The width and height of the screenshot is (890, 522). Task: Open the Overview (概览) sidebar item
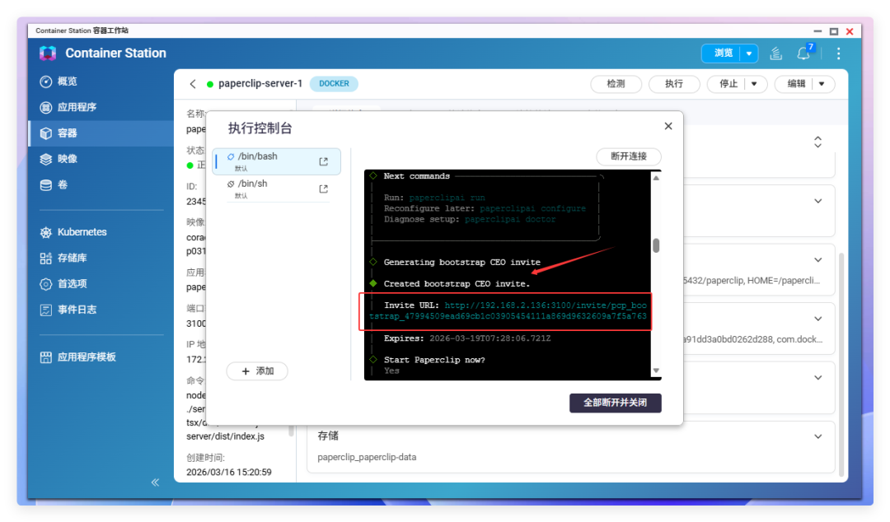coord(101,82)
